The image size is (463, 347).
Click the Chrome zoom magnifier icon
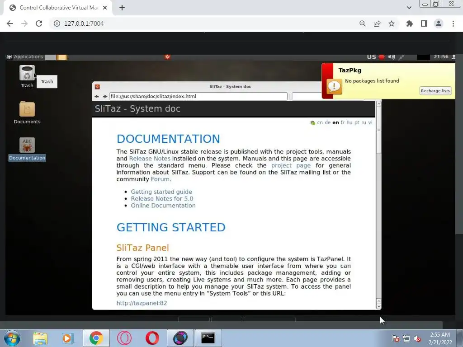tap(362, 23)
